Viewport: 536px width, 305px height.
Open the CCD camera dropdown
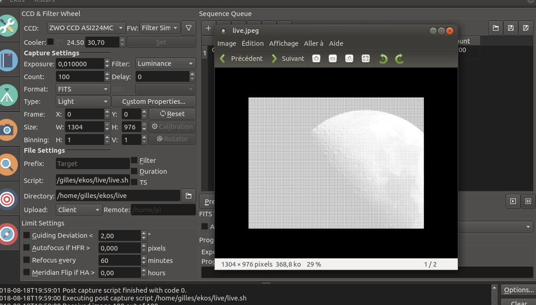(x=86, y=27)
